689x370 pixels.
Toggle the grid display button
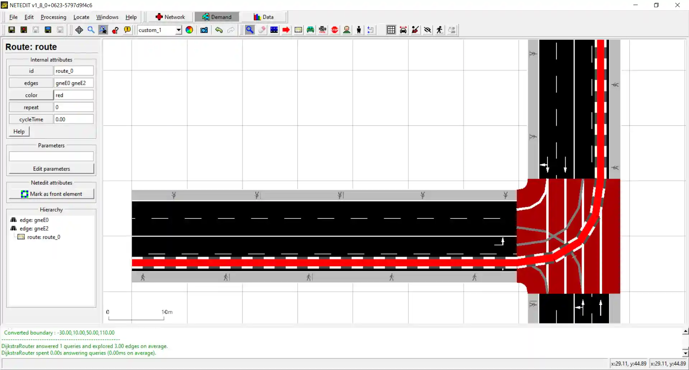tap(391, 30)
